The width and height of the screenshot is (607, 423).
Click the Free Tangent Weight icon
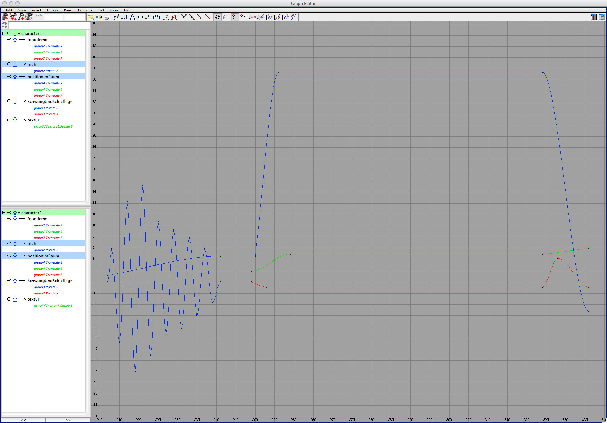[200, 17]
